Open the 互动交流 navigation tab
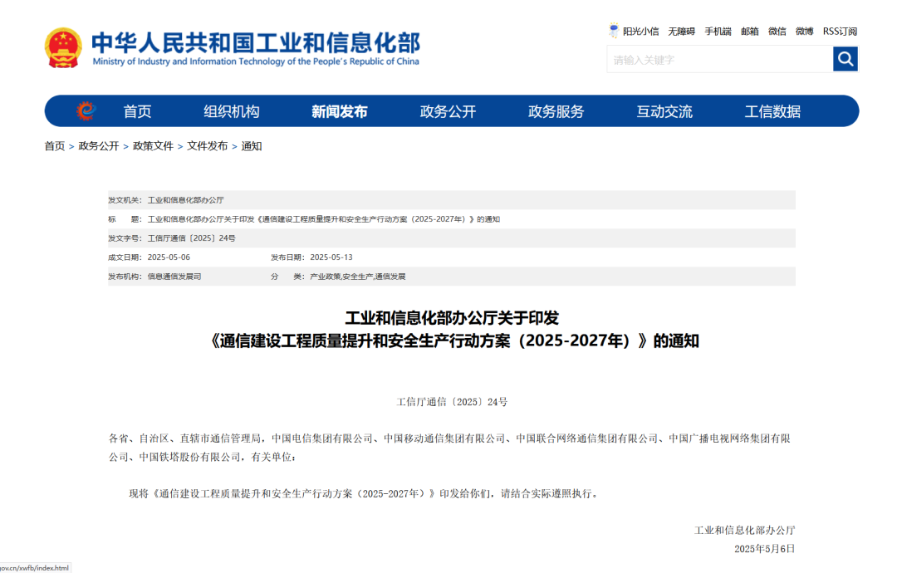The width and height of the screenshot is (897, 573). (x=664, y=111)
